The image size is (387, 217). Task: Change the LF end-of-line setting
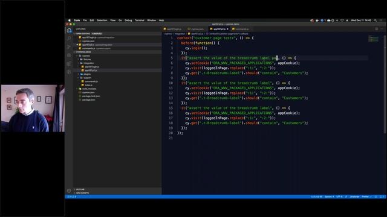coord(346,197)
